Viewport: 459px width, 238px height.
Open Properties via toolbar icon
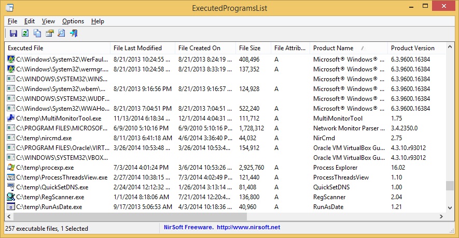49,34
